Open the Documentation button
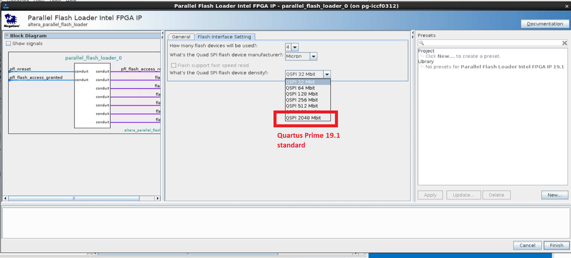The height and width of the screenshot is (258, 571). click(544, 23)
